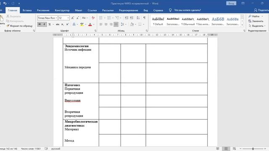The width and height of the screenshot is (269, 151).
Task: Align text left
Action: 101,24
